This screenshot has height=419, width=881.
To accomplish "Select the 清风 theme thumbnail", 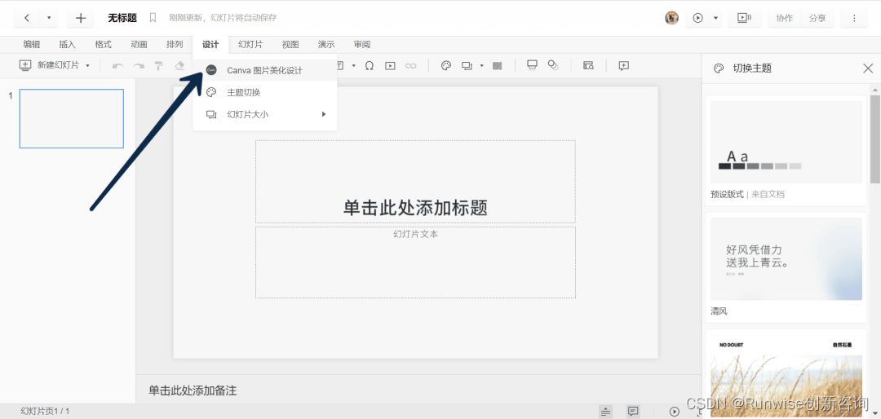I will pos(786,259).
